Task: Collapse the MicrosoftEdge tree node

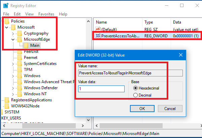Action: tap(13, 39)
